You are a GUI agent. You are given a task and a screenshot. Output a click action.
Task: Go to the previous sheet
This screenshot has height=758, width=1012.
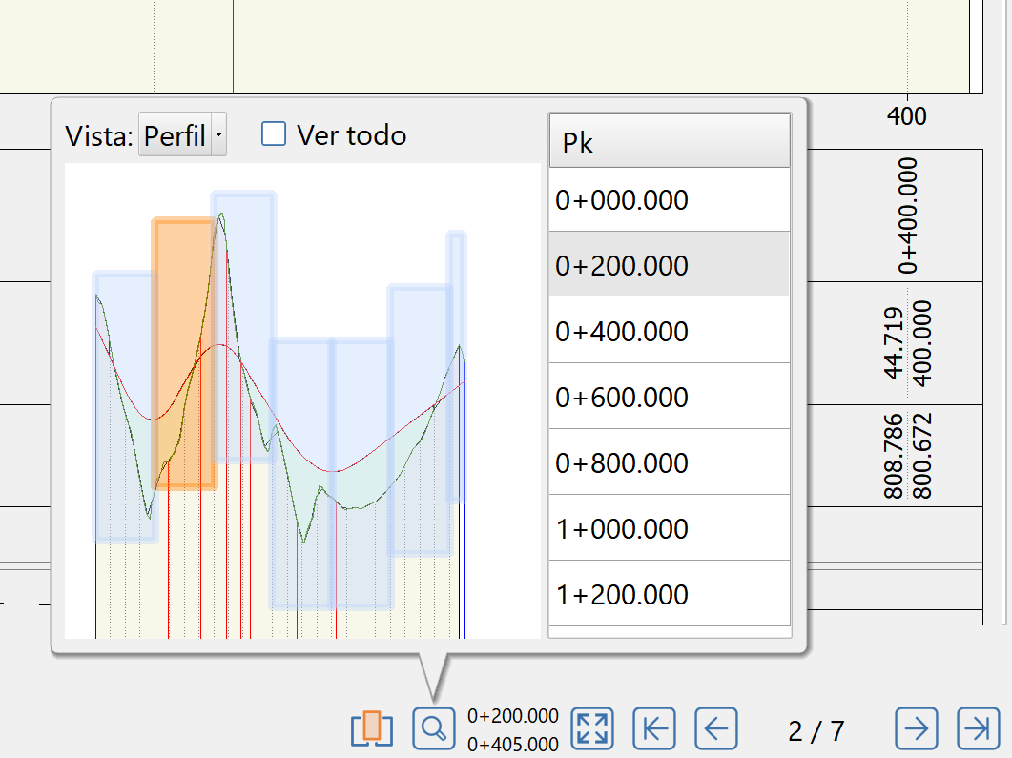(x=716, y=729)
